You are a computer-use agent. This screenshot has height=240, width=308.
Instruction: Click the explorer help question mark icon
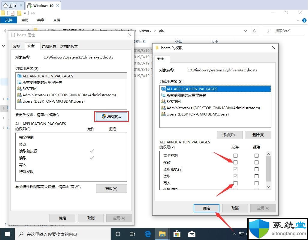304,20
